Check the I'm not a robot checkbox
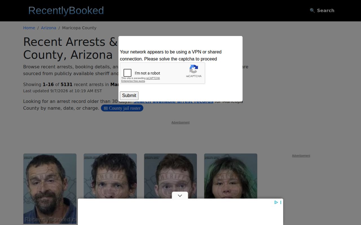The height and width of the screenshot is (225, 361). (127, 73)
